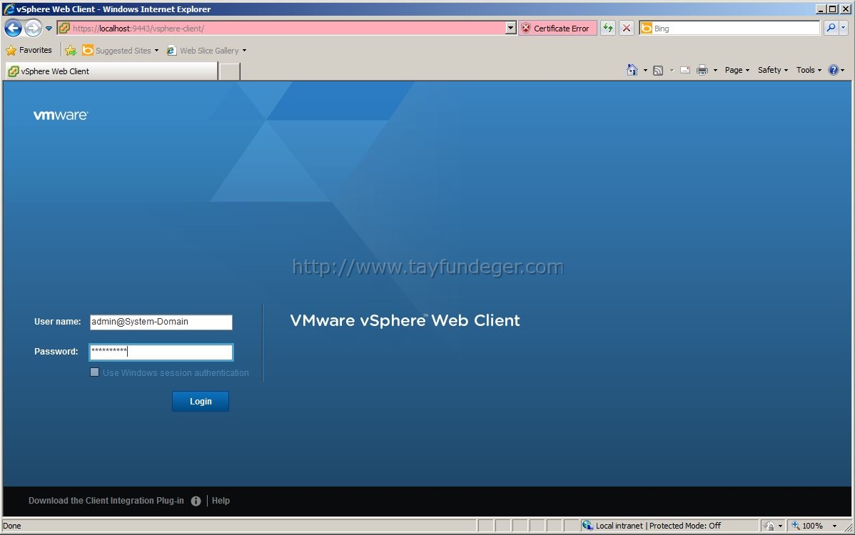The height and width of the screenshot is (535, 855).
Task: Select the vSphere Web Client tab
Action: point(112,71)
